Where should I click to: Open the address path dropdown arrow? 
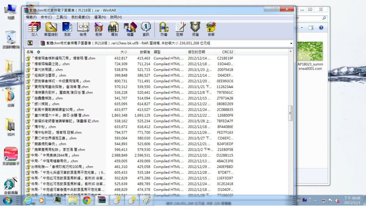point(291,44)
